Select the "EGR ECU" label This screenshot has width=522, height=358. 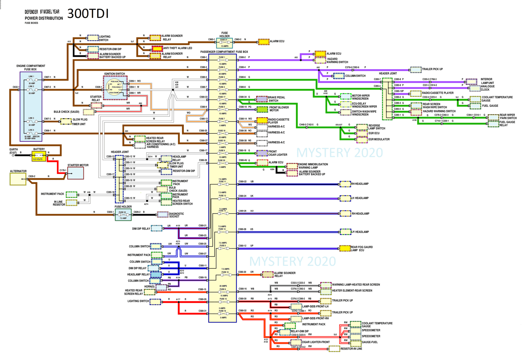coord(374,133)
